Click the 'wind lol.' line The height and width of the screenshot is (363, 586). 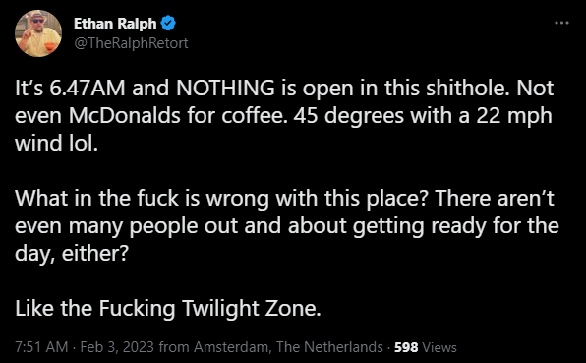click(56, 144)
